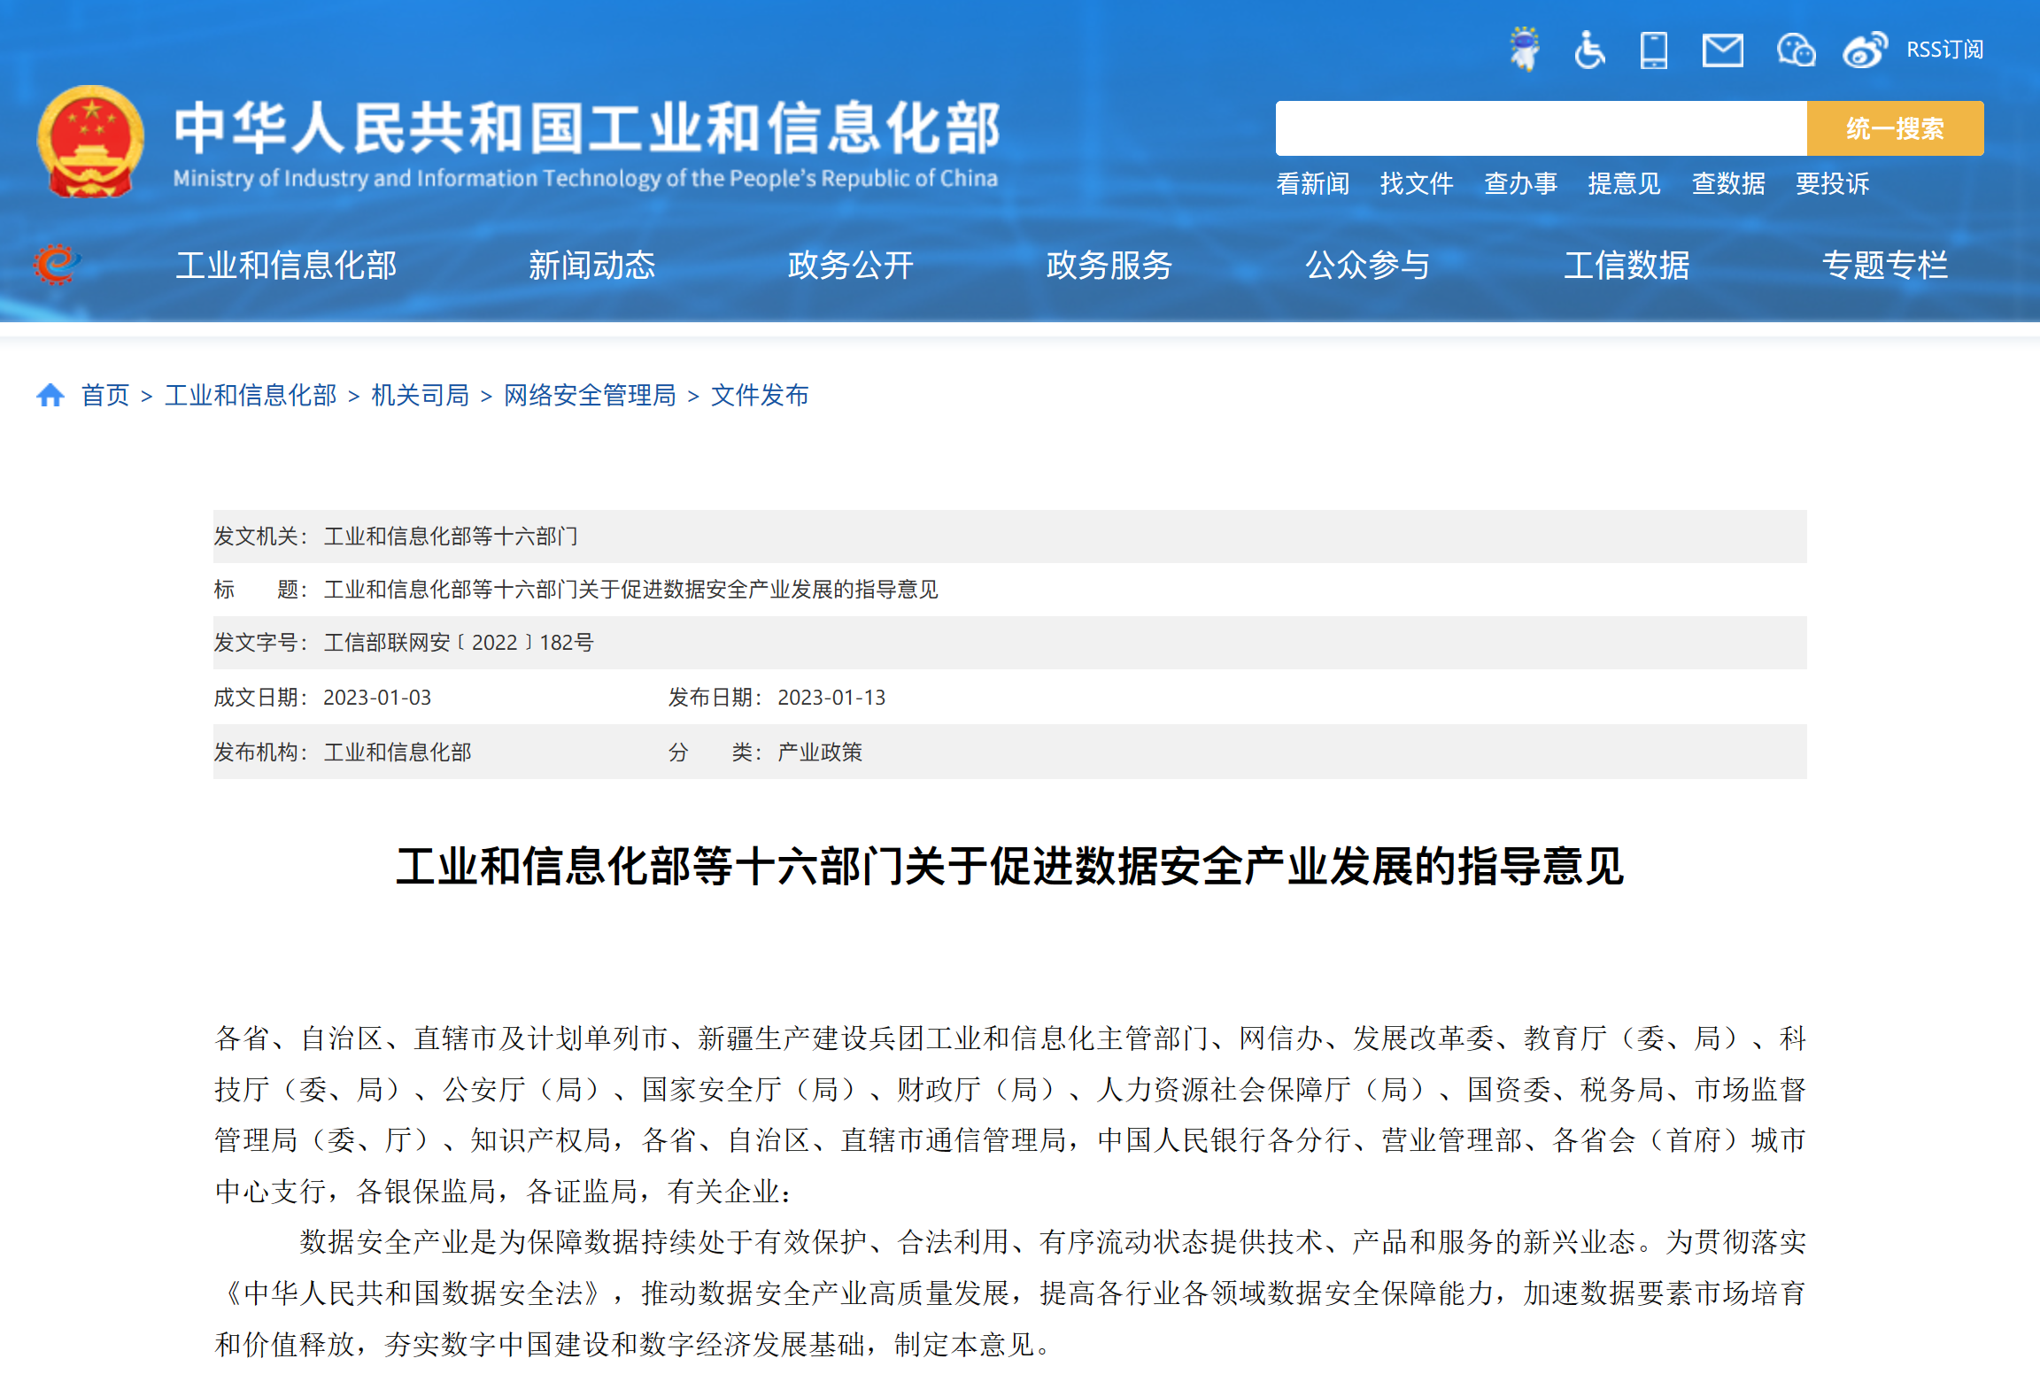Open the 新闻动态 menu
This screenshot has width=2040, height=1374.
point(591,265)
